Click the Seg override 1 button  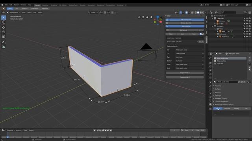pyautogui.click(x=185, y=73)
